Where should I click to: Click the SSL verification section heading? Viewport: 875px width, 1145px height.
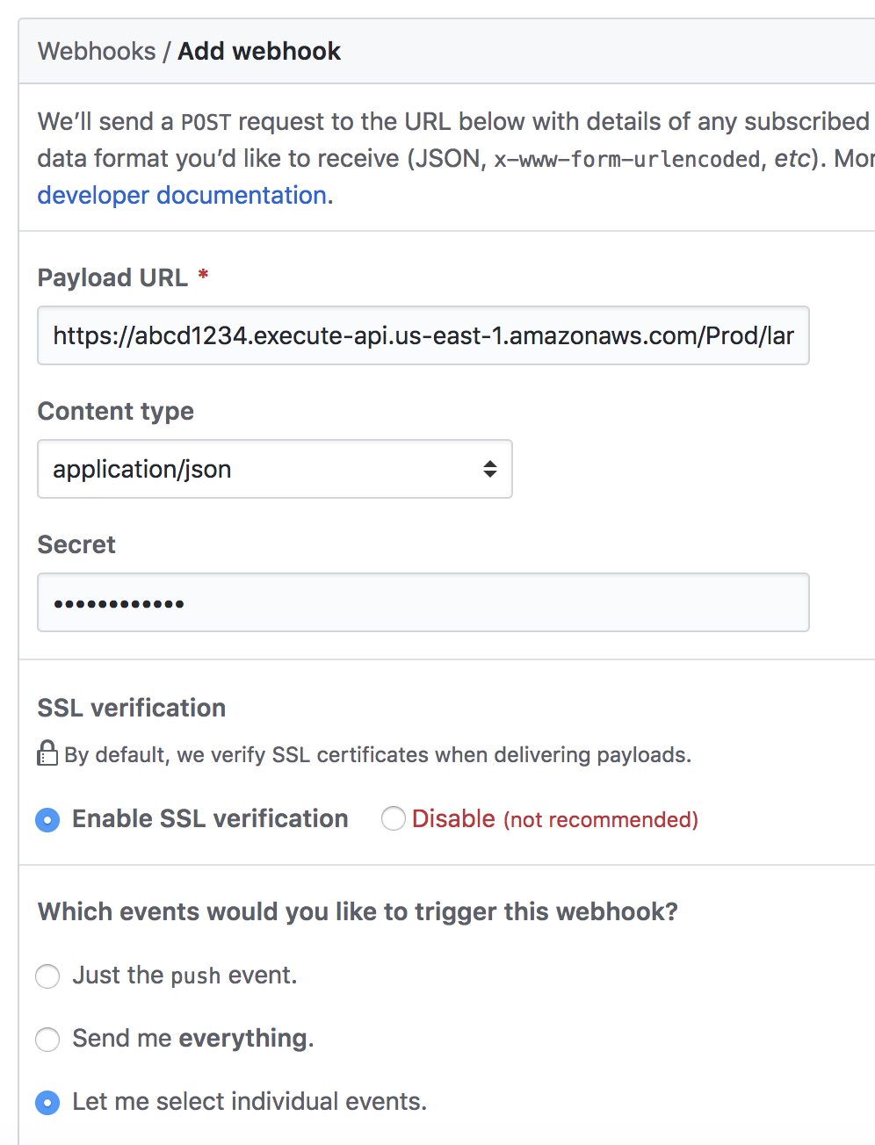pos(132,708)
